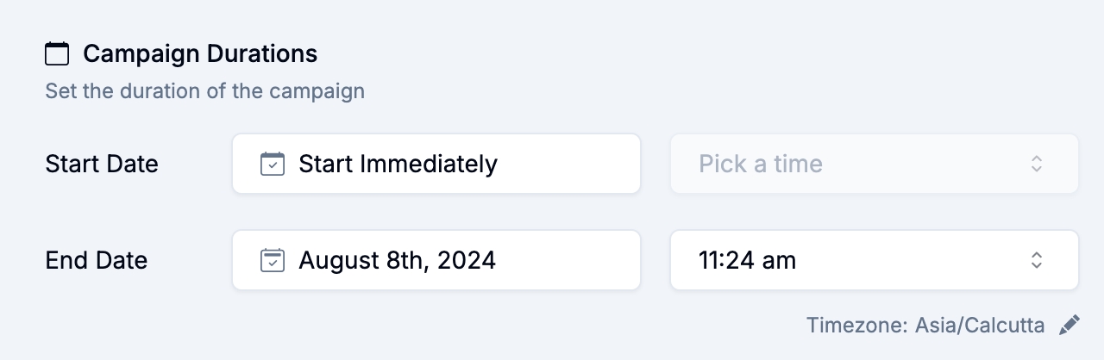Click the 'August 8th, 2024' date text
Screen dimensions: 1104x360
397,260
